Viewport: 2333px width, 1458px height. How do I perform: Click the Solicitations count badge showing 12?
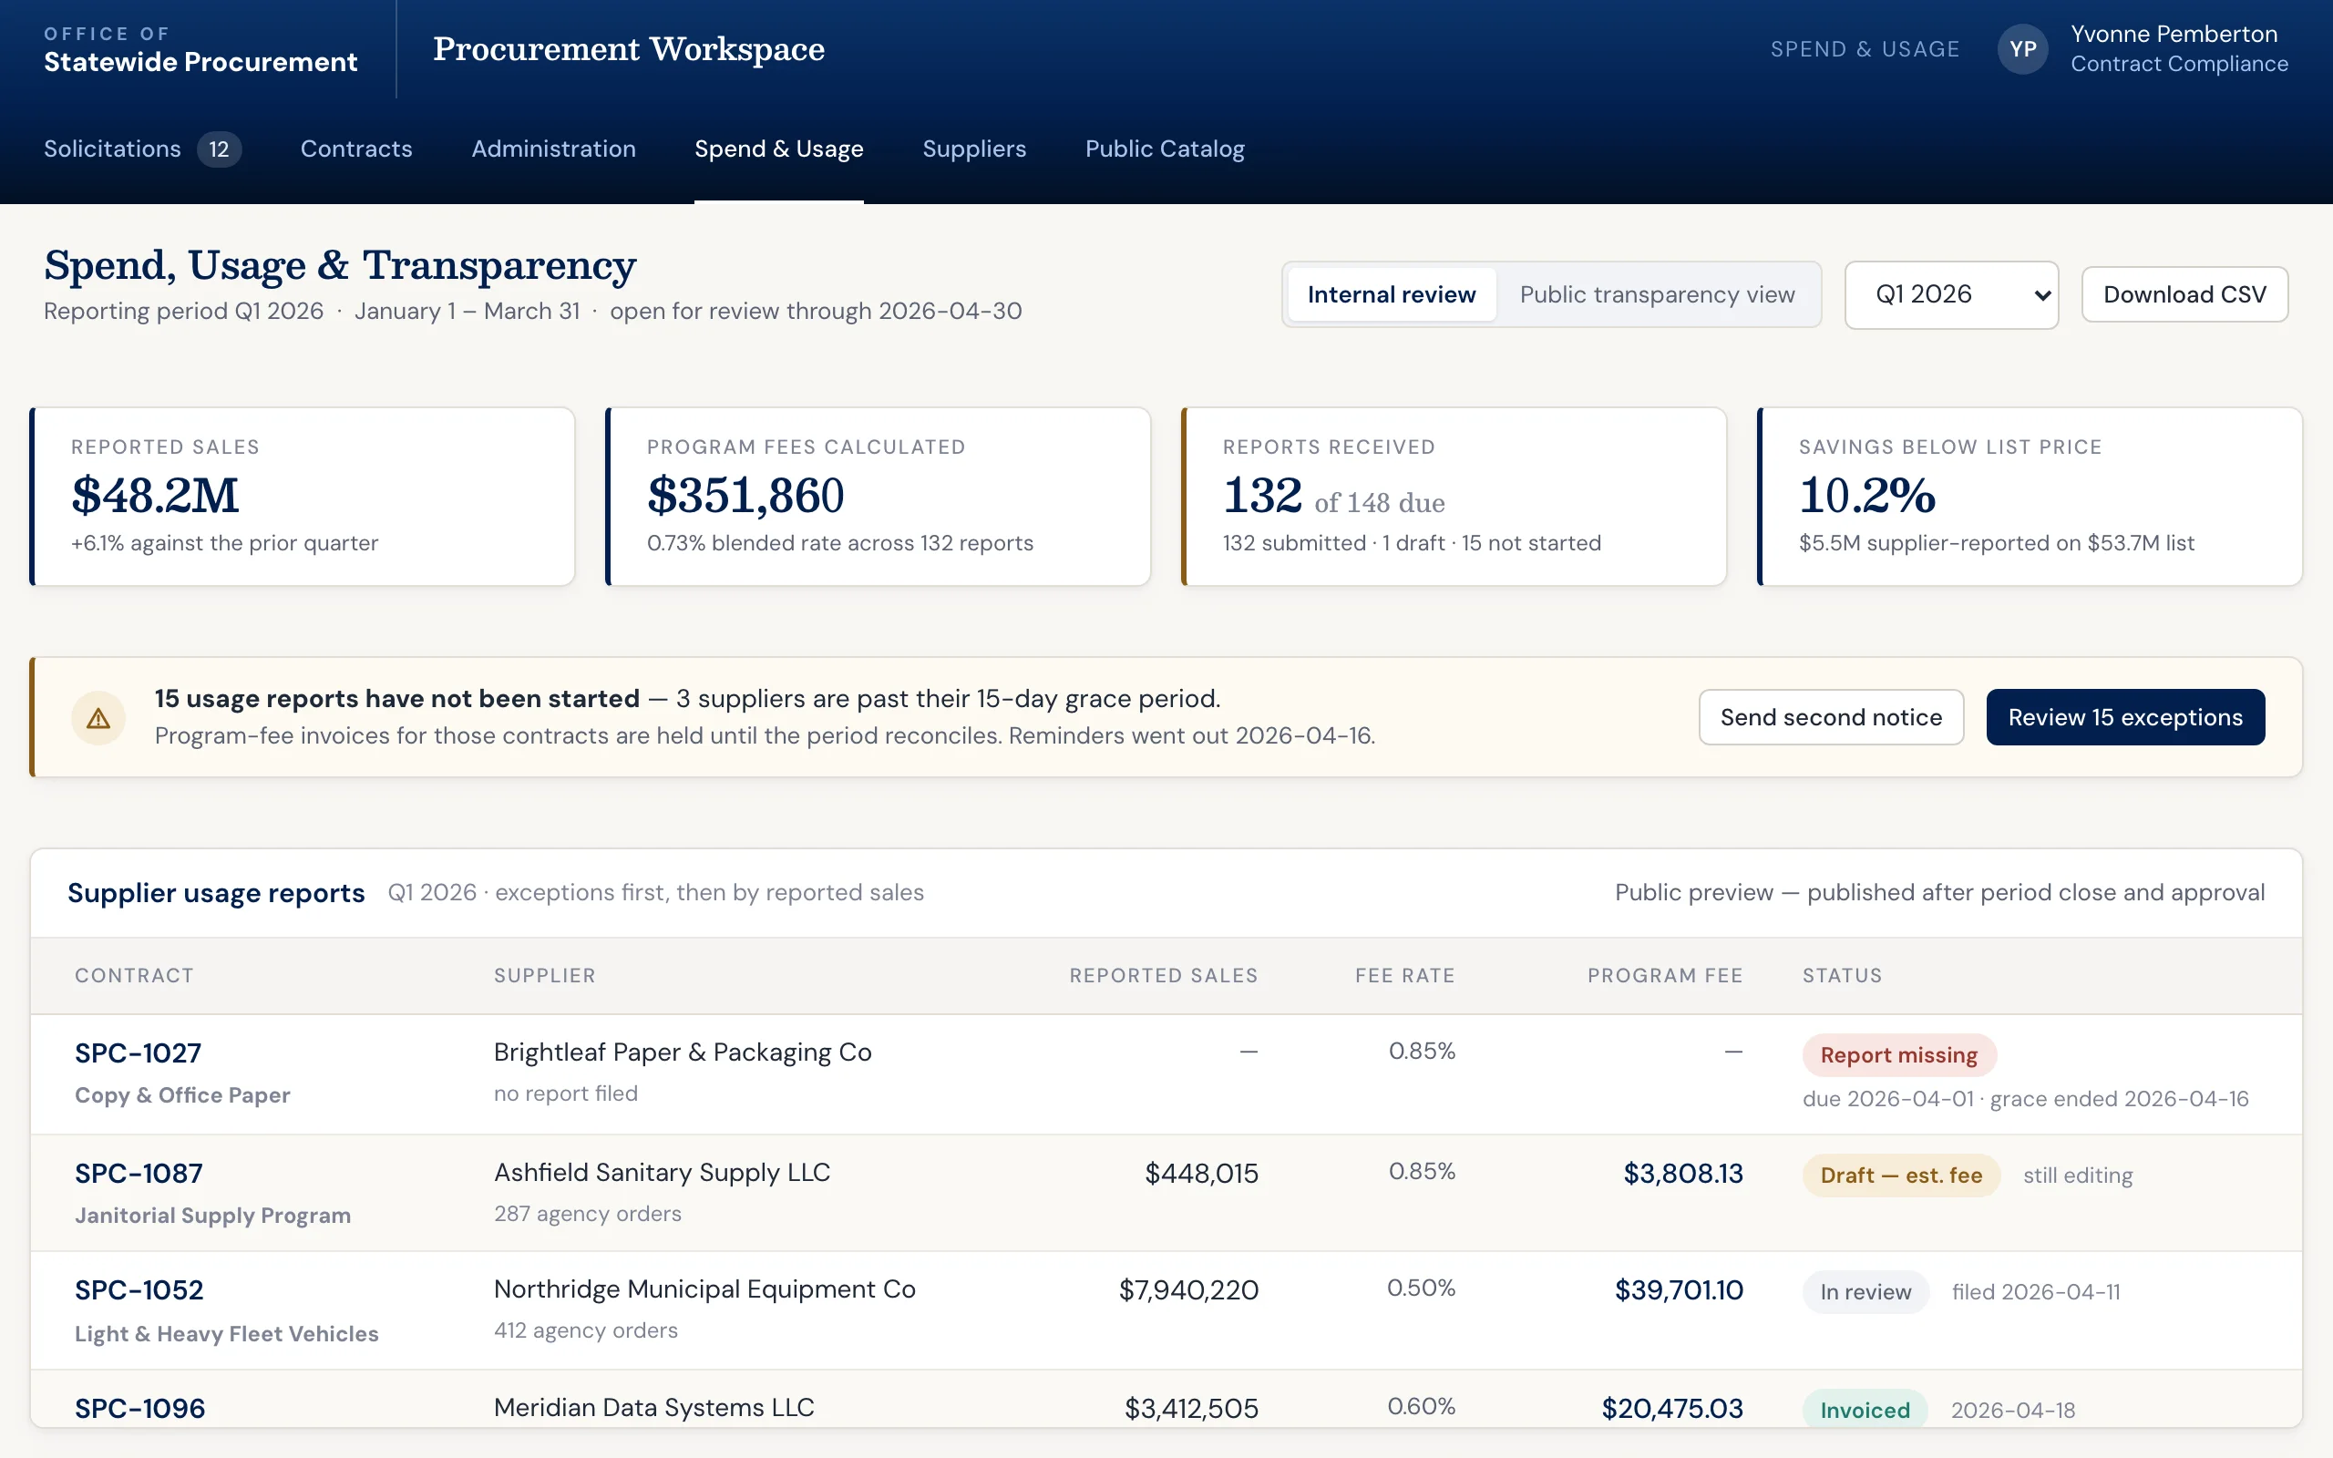pyautogui.click(x=219, y=149)
